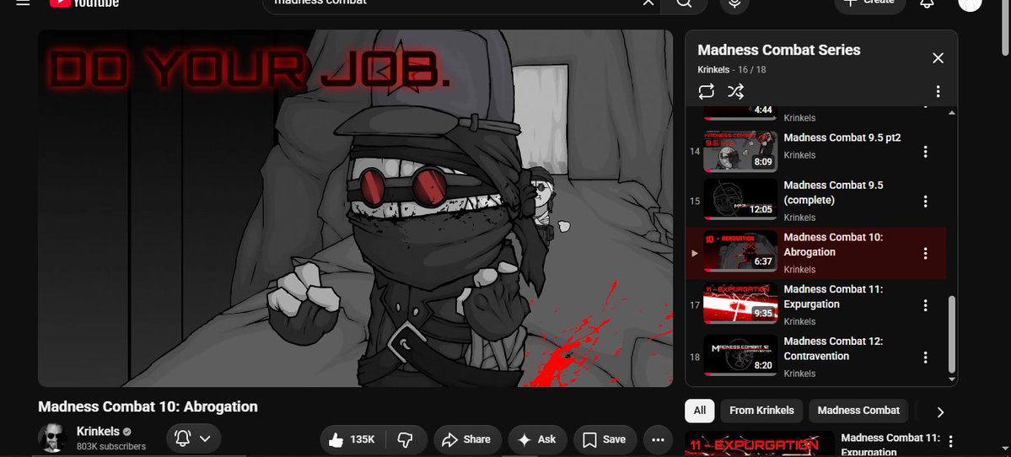Show more filter chips with arrow
1011x457 pixels.
point(940,411)
